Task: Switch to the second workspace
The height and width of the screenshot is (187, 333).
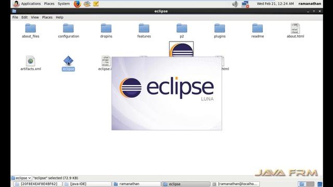Action: pyautogui.click(x=310, y=184)
